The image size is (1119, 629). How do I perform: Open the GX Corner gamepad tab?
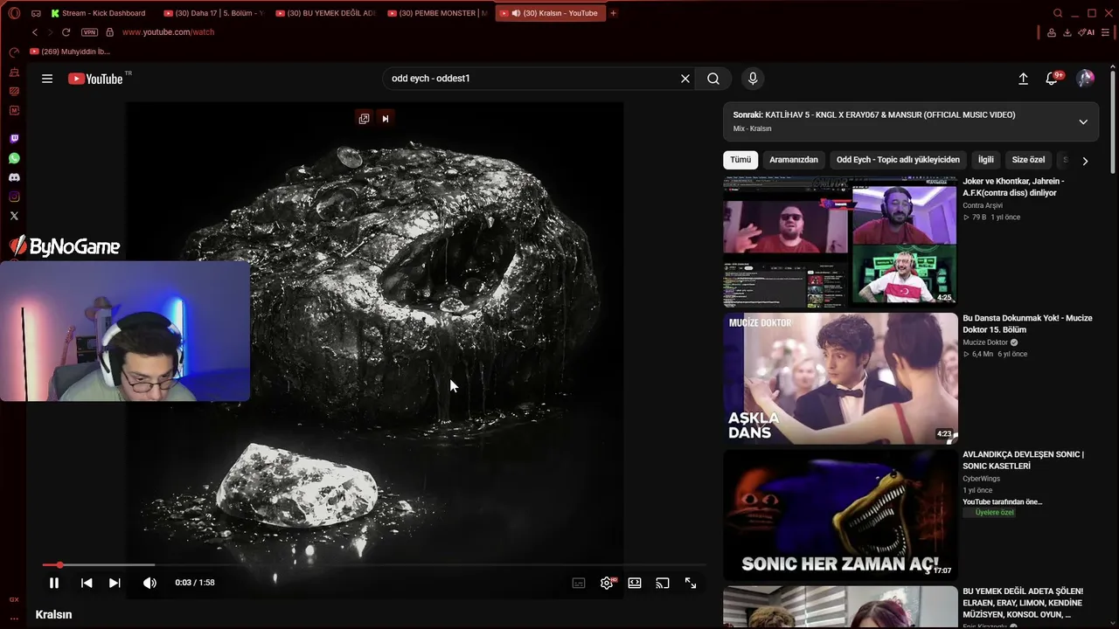(36, 13)
